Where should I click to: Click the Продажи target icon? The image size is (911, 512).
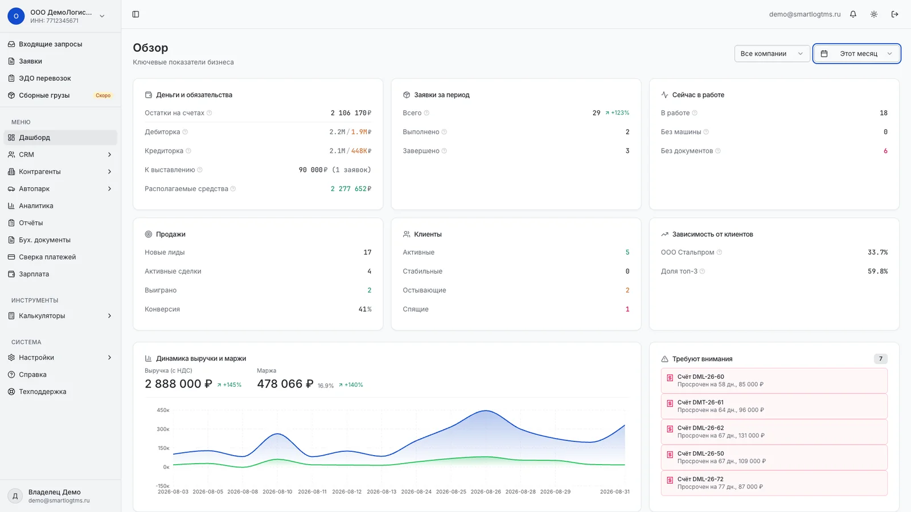[149, 234]
